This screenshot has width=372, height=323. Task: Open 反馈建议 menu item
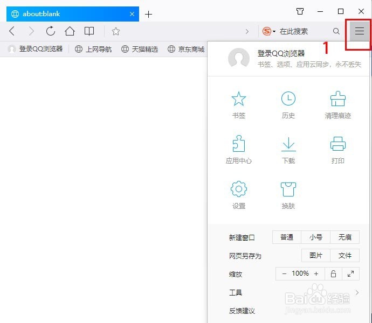click(242, 311)
